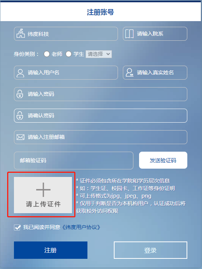Click the book icon in the department field
This screenshot has width=202, height=269.
(x=129, y=34)
